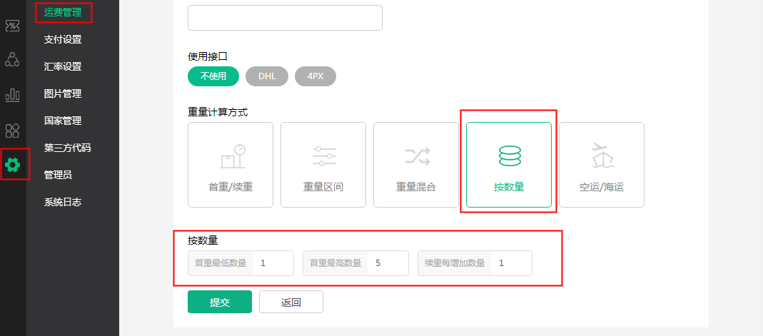Click the green settings gear icon
Viewport: 763px width, 336px height.
click(x=12, y=165)
